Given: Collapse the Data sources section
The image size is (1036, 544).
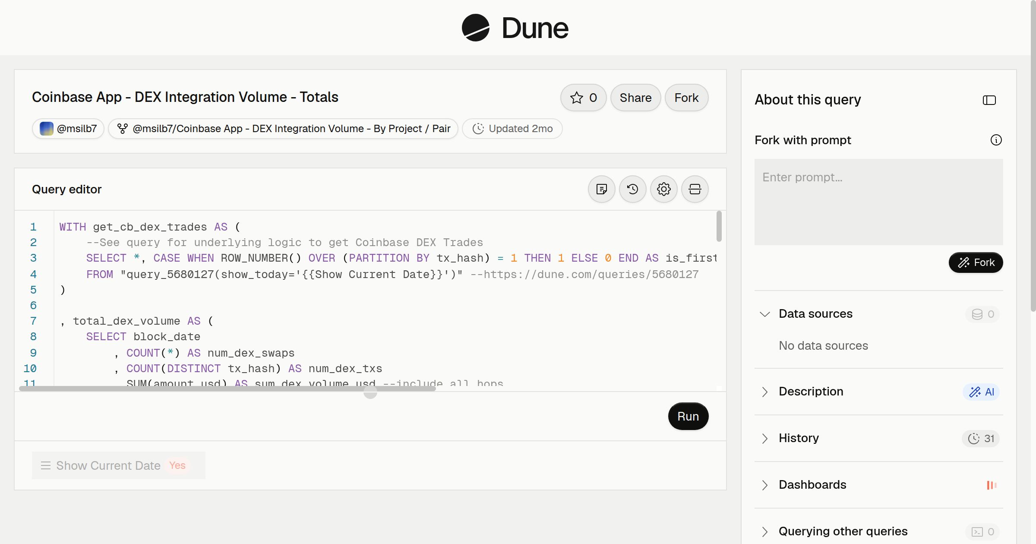Looking at the screenshot, I should coord(764,314).
